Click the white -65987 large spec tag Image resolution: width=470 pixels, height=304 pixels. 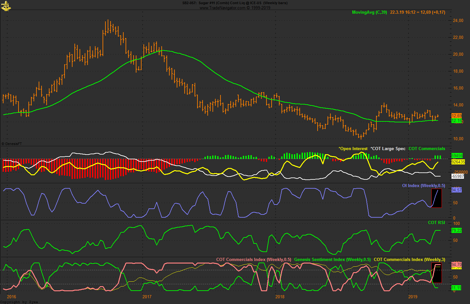coord(458,176)
